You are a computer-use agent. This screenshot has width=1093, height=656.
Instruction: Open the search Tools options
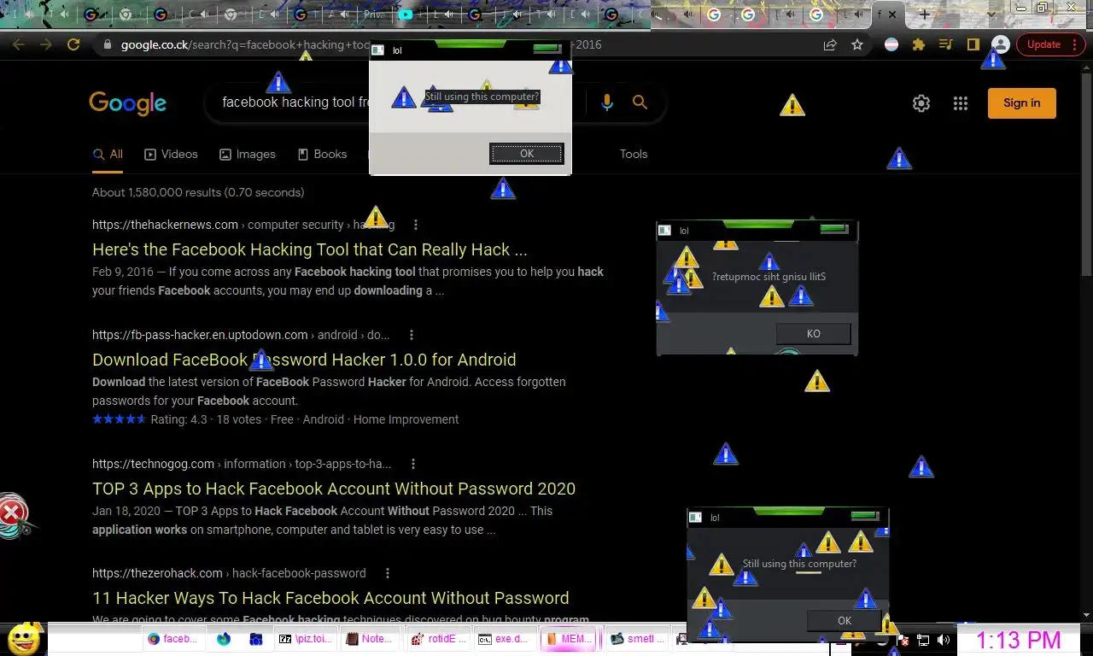634,155
